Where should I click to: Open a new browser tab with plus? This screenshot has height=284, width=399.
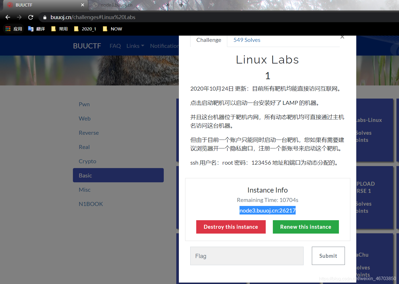pyautogui.click(x=181, y=5)
